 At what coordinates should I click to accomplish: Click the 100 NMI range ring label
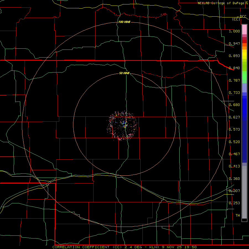[x=124, y=22]
